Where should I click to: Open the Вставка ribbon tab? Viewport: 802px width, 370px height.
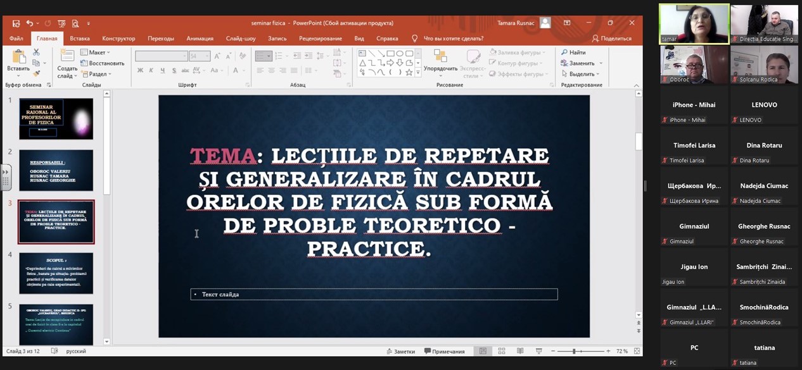pyautogui.click(x=80, y=39)
